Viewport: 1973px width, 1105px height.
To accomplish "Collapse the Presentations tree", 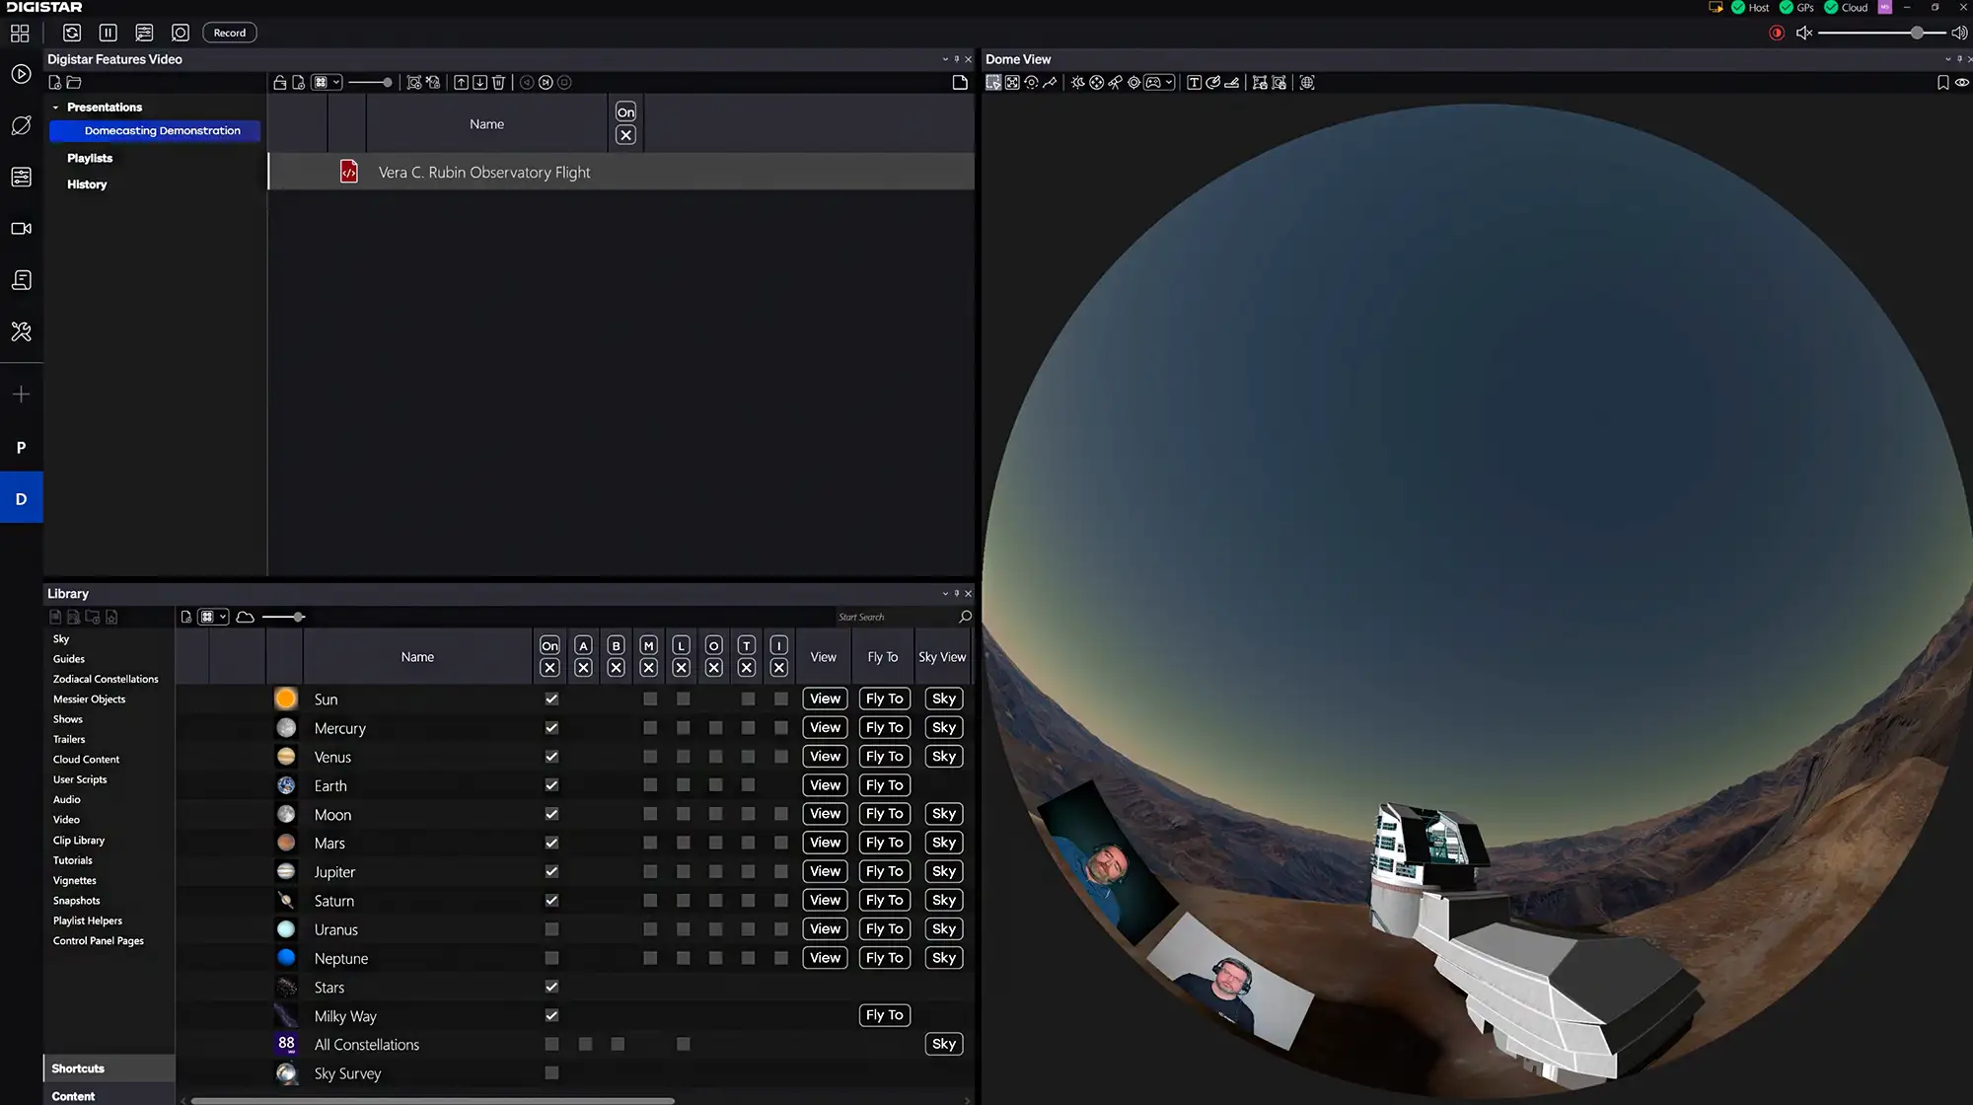I will (x=55, y=108).
